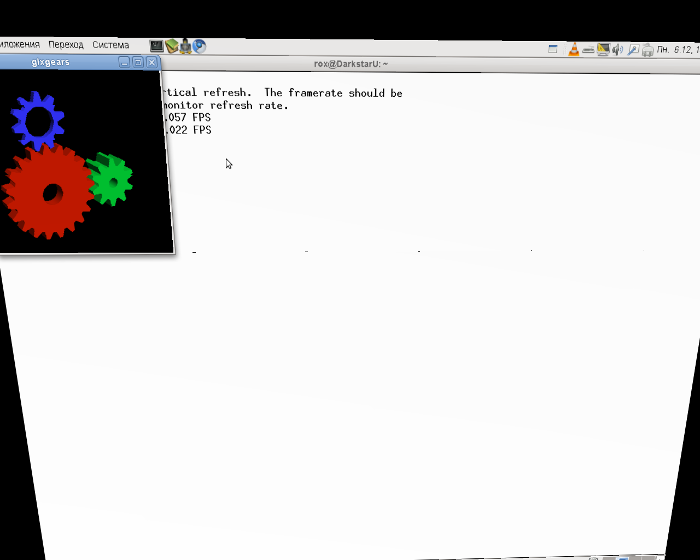
Task: Click the launcher icon next to the books
Action: point(185,46)
